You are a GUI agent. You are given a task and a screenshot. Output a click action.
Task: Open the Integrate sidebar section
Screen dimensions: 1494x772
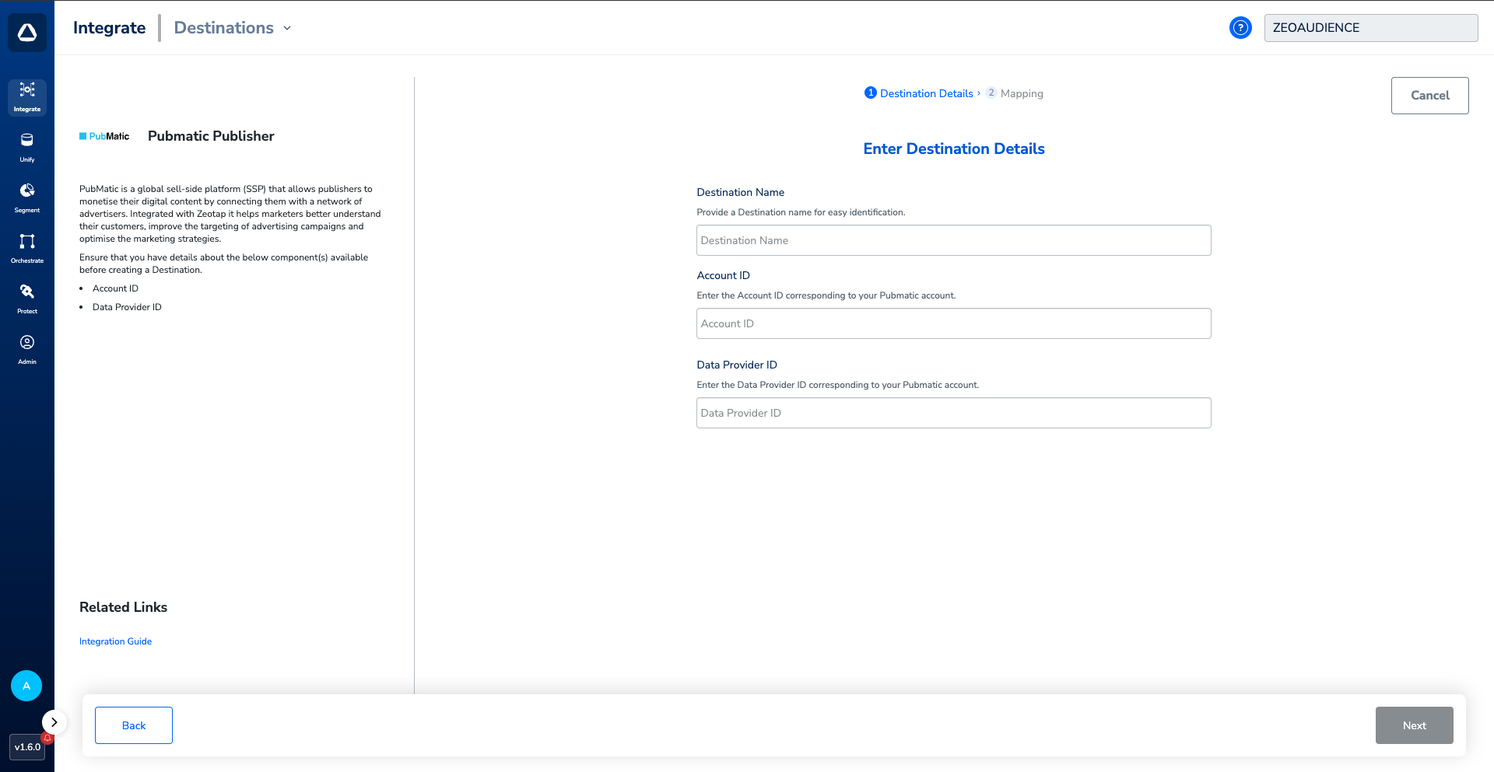click(27, 97)
